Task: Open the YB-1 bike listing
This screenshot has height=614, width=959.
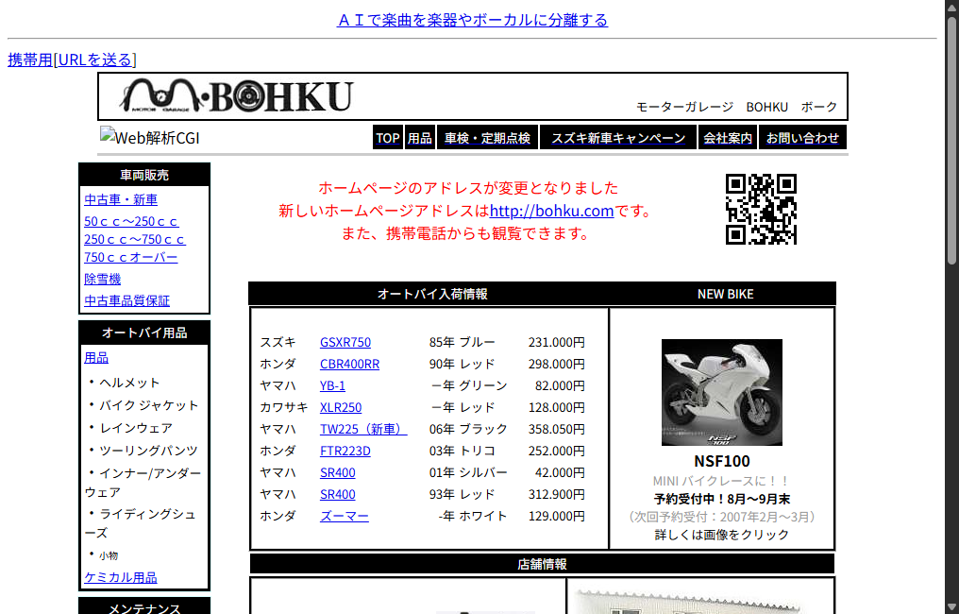Action: click(x=332, y=385)
